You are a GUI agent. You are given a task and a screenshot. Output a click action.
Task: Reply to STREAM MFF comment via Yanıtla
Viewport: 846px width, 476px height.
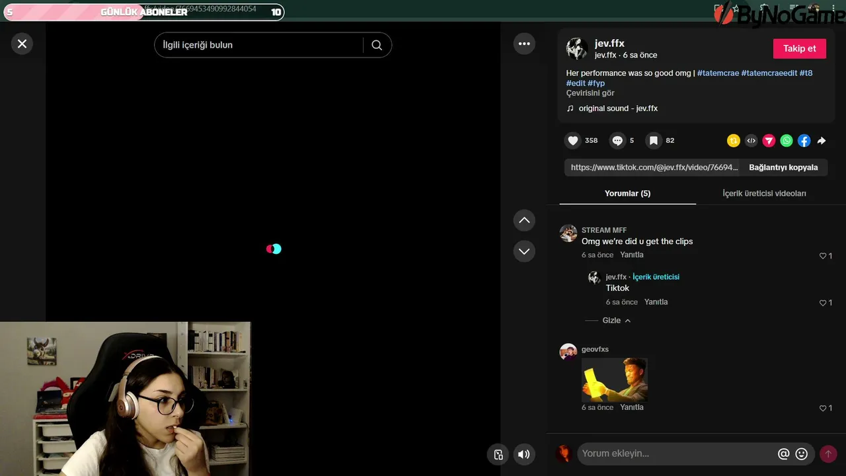point(632,255)
